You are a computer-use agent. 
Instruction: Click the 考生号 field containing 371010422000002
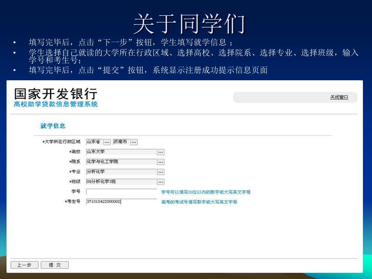[121, 202]
